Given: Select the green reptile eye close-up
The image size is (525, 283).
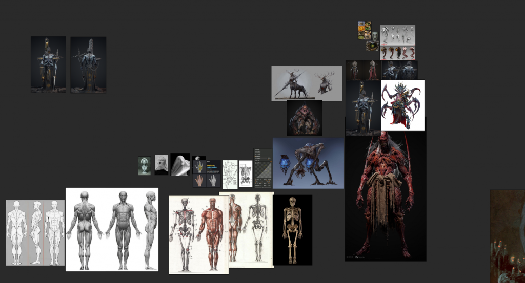Looking at the screenshot, I should point(372,46).
